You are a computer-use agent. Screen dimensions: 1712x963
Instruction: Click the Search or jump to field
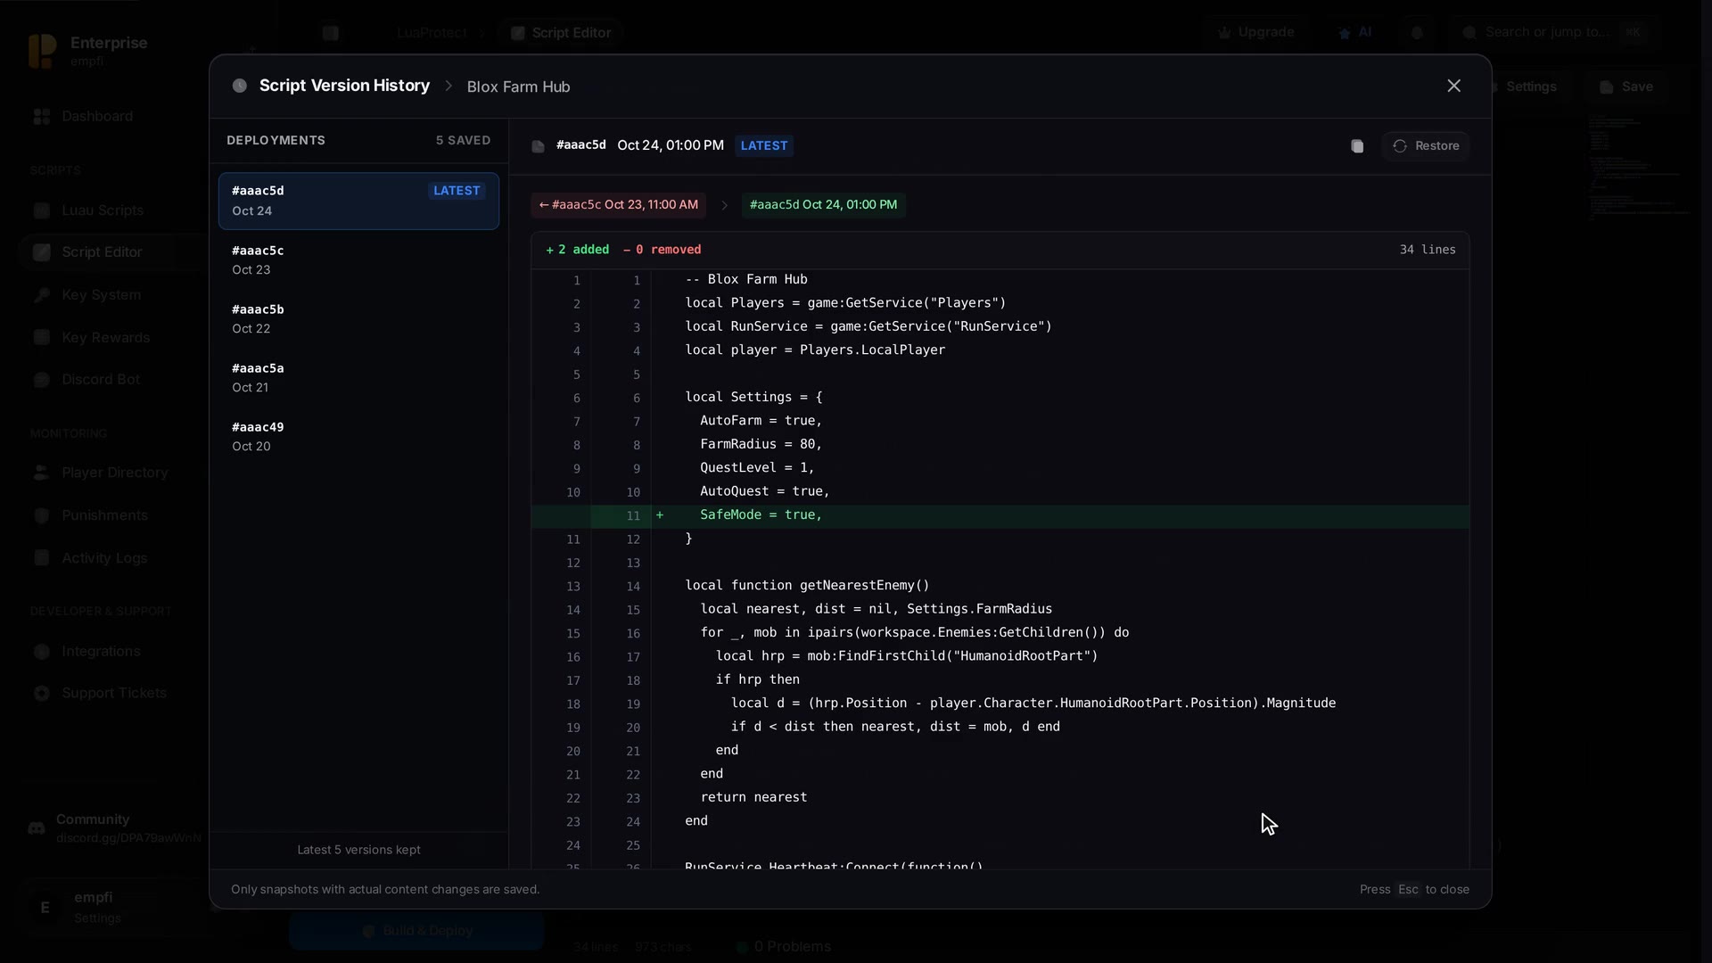(1555, 32)
